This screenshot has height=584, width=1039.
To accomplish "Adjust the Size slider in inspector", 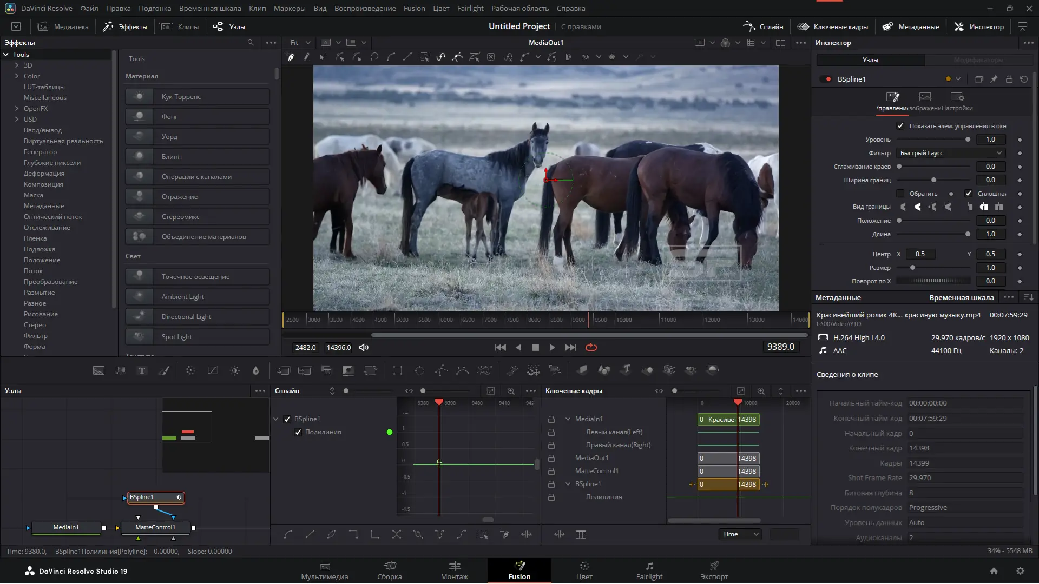I will click(912, 268).
